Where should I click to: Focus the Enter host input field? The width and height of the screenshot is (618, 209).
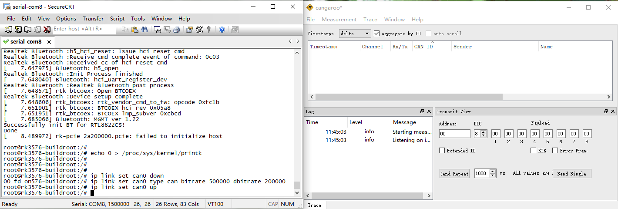(84, 29)
